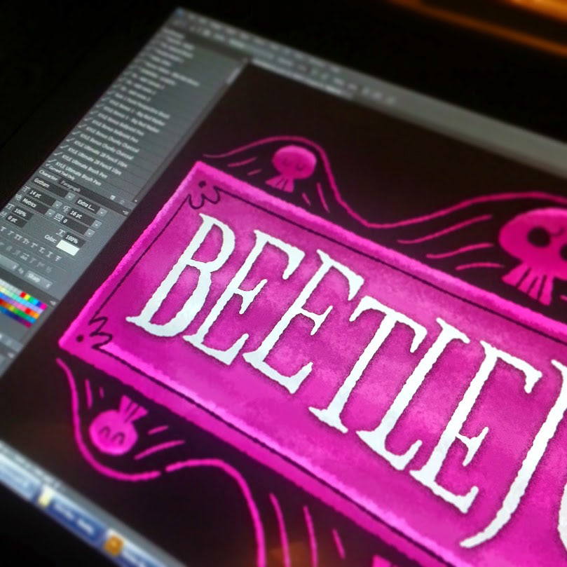The image size is (567, 567).
Task: Click the font size icon beside 14 pt
Action: [x=27, y=189]
